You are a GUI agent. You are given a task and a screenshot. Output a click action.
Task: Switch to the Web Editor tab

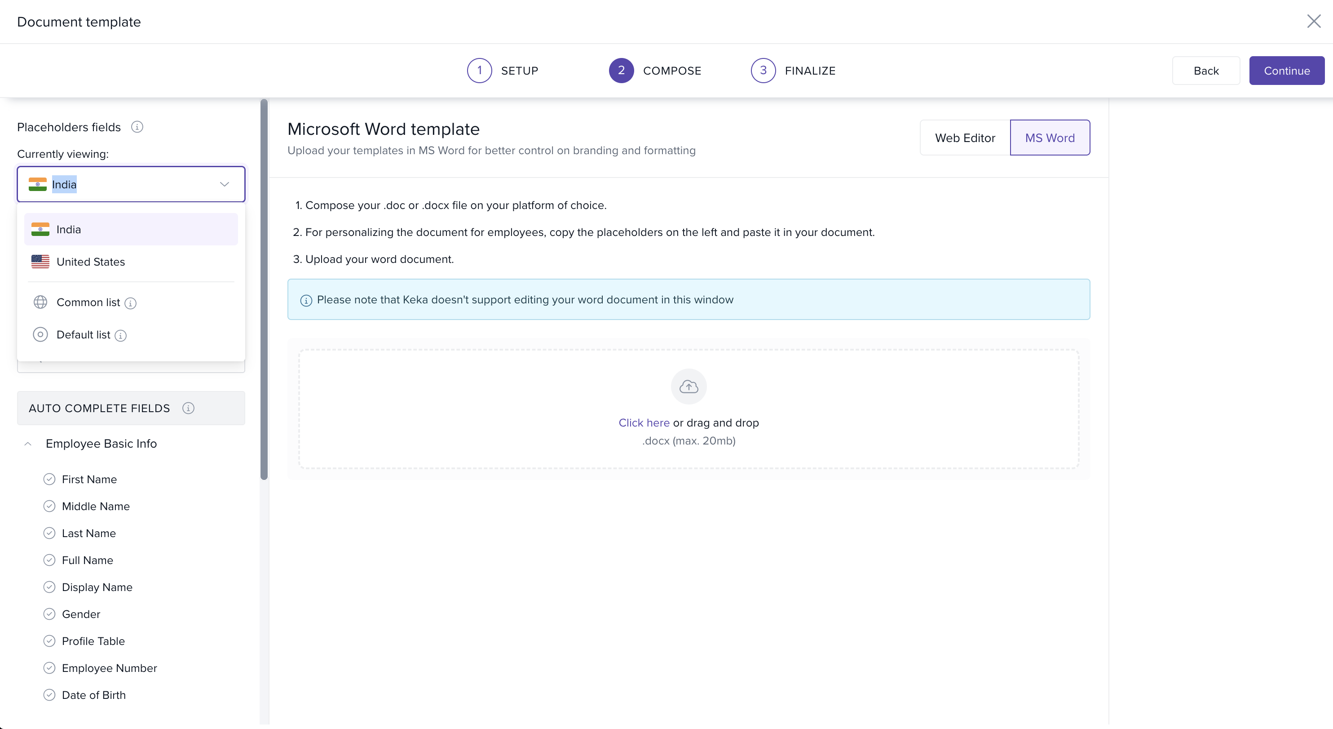[965, 138]
